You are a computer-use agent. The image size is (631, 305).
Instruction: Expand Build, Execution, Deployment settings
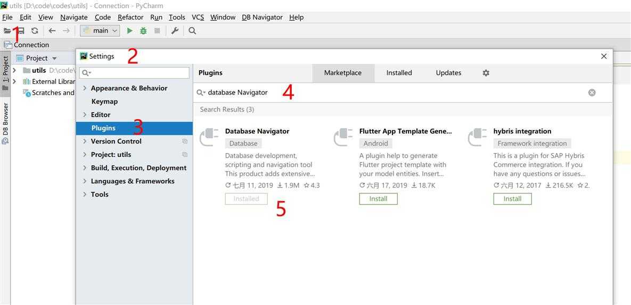85,168
